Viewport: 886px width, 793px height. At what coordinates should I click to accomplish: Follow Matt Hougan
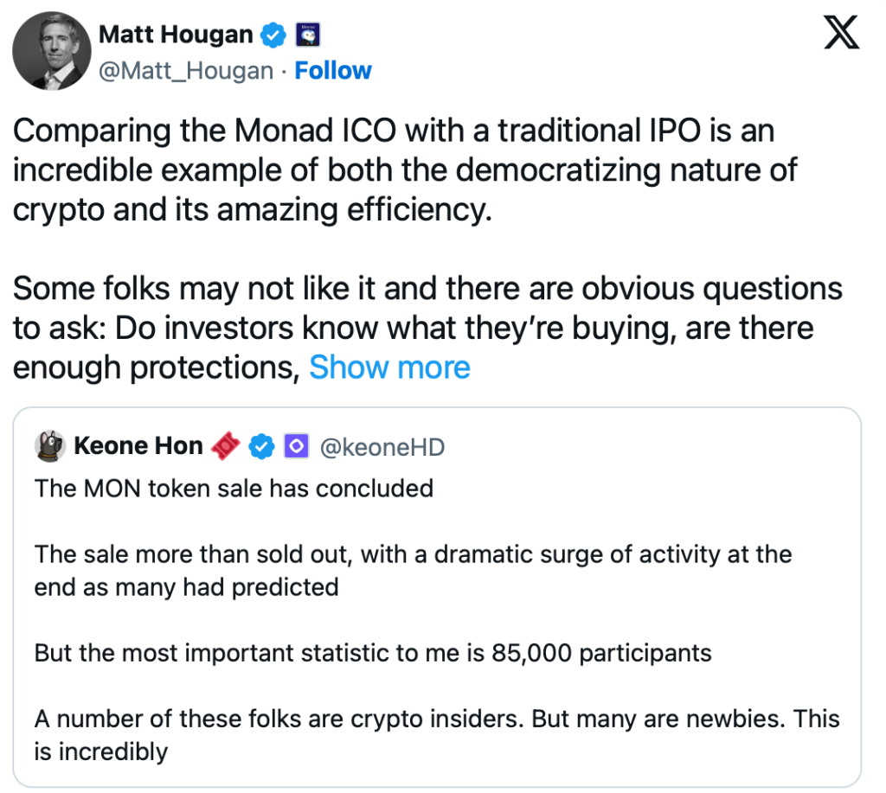tap(333, 71)
